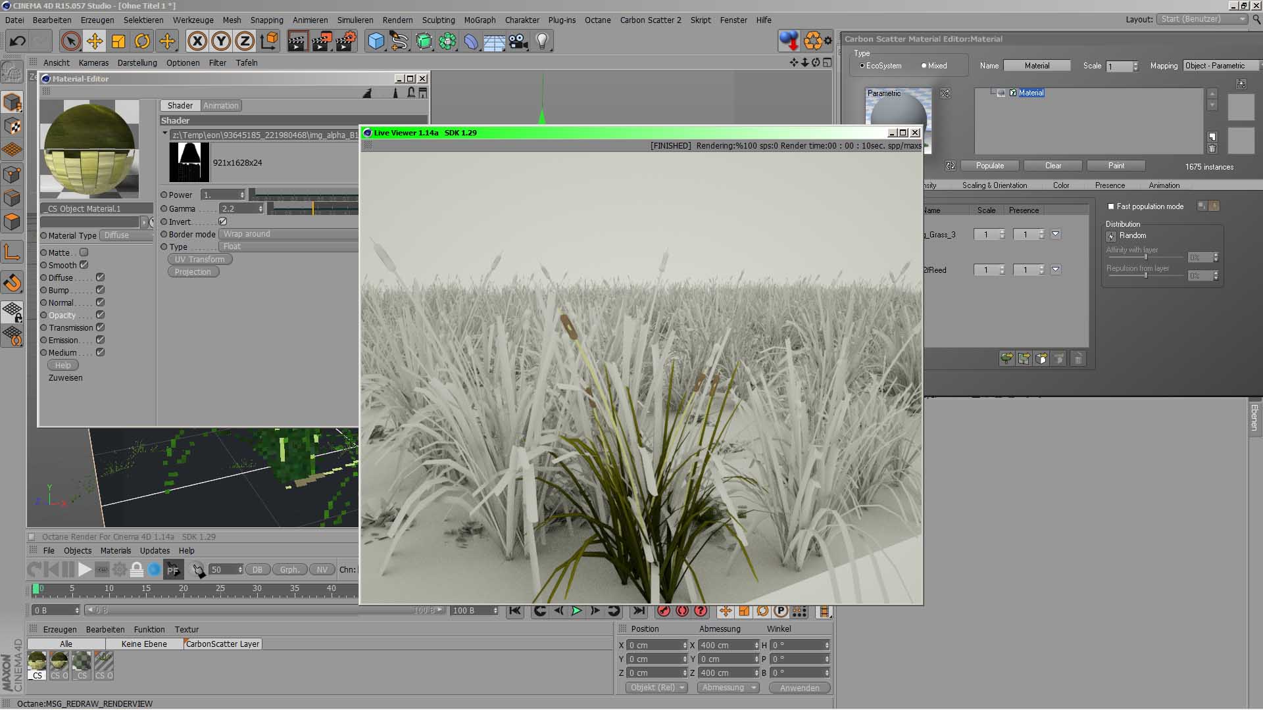
Task: Toggle X axis lock icon
Action: coord(197,41)
